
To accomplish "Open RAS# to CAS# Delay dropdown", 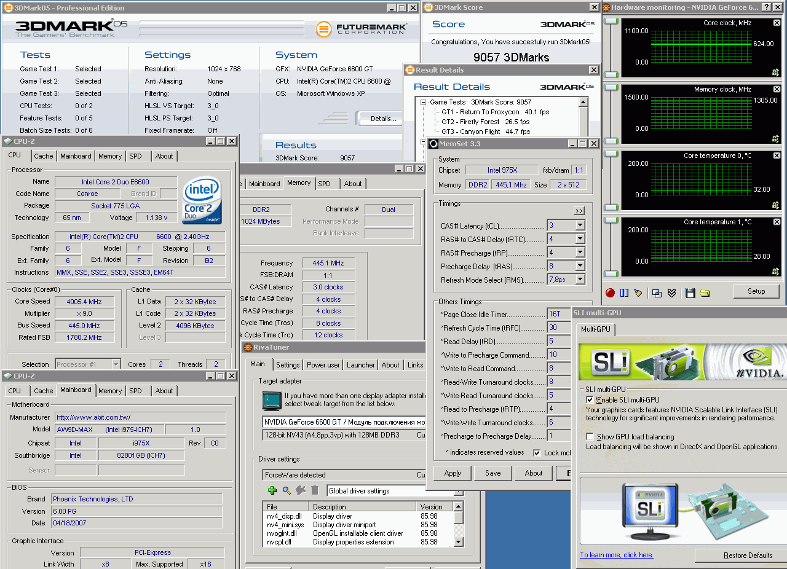I will pyautogui.click(x=580, y=239).
